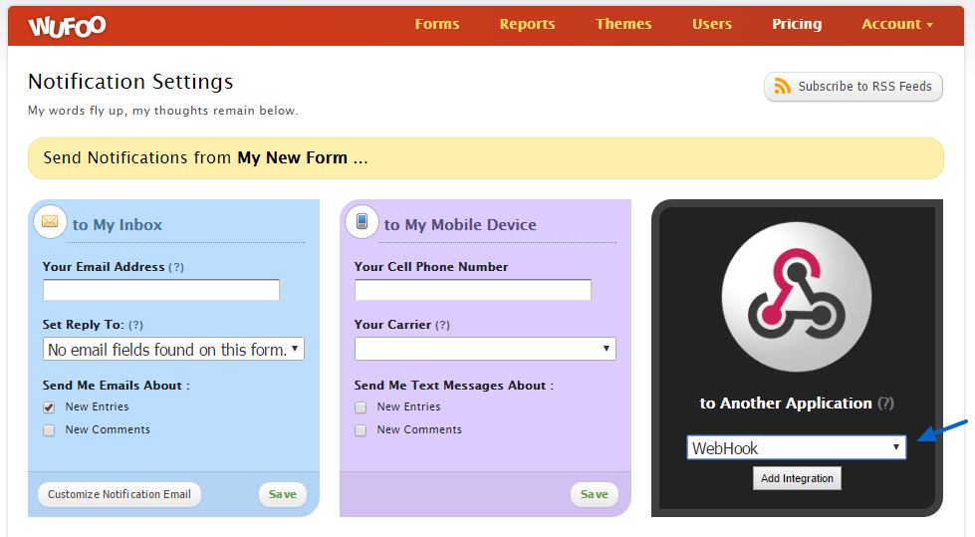Enable New Entries for text messages

[361, 407]
